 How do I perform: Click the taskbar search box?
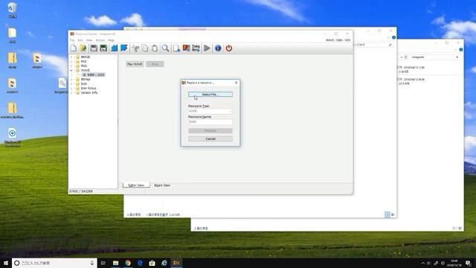[54, 263]
